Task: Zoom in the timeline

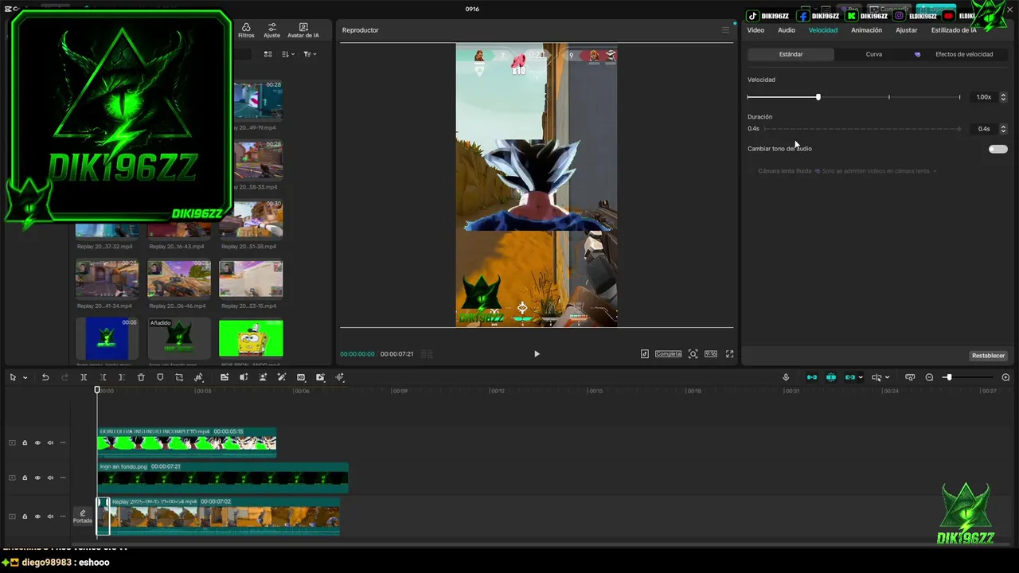Action: (x=1005, y=377)
